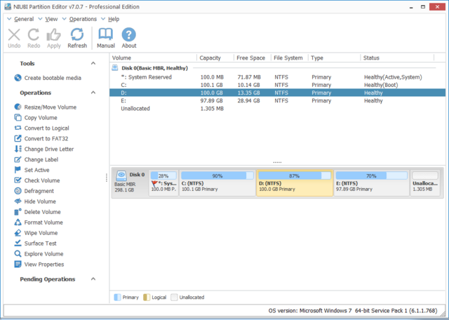Click the Wipe Volume text link
Image resolution: width=449 pixels, height=320 pixels.
click(x=41, y=233)
